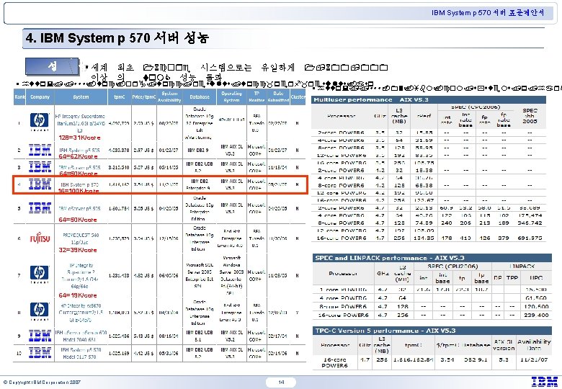Click the IBM logo in rank 9 row
The image size is (562, 389).
coord(40,336)
